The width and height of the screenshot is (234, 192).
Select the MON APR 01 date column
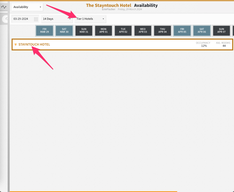tap(104, 31)
